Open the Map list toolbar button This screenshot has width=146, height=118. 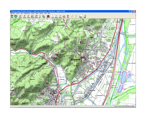pos(12,16)
